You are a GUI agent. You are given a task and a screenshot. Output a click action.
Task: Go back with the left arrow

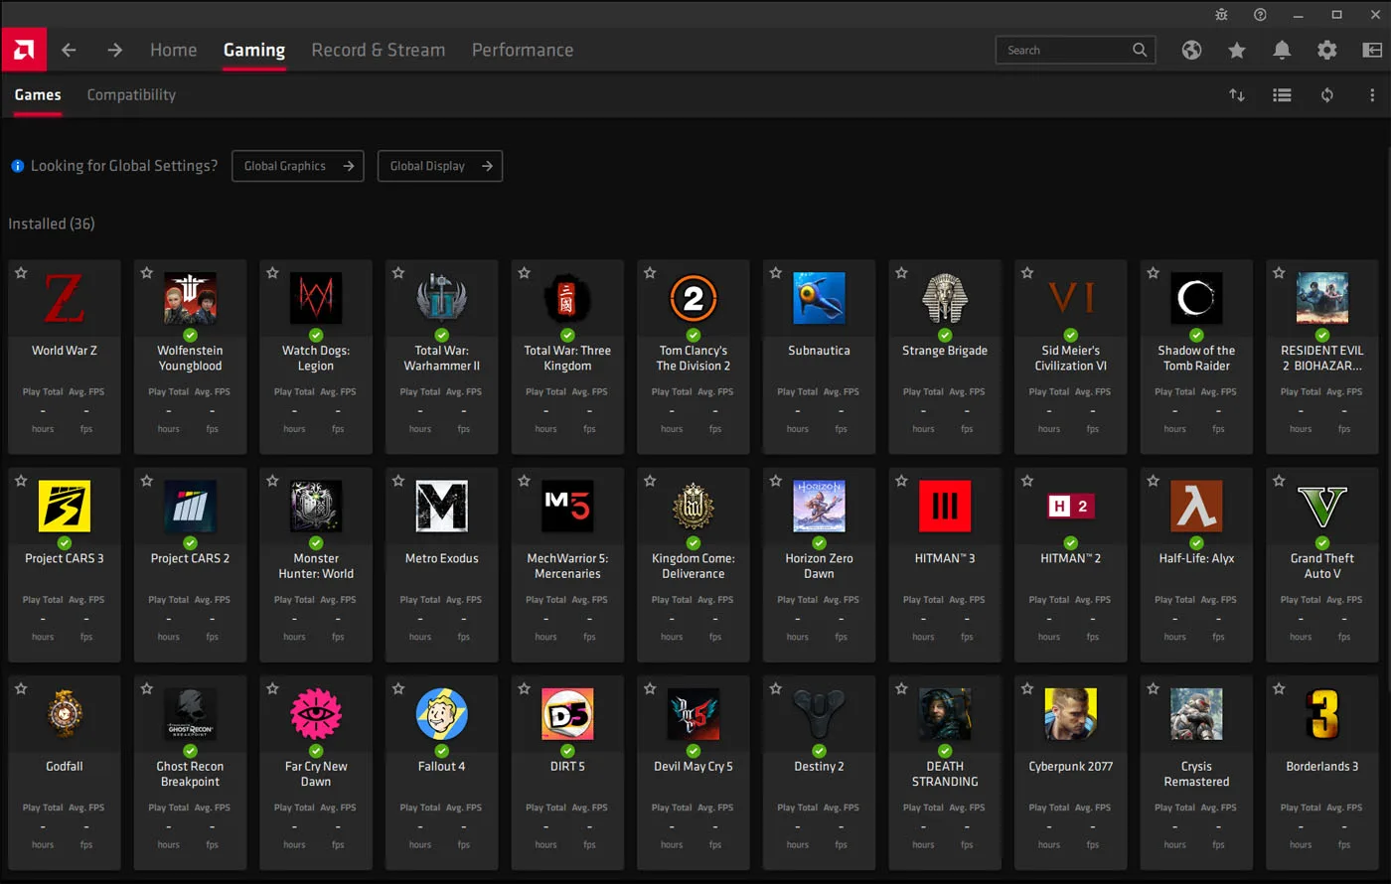click(69, 50)
